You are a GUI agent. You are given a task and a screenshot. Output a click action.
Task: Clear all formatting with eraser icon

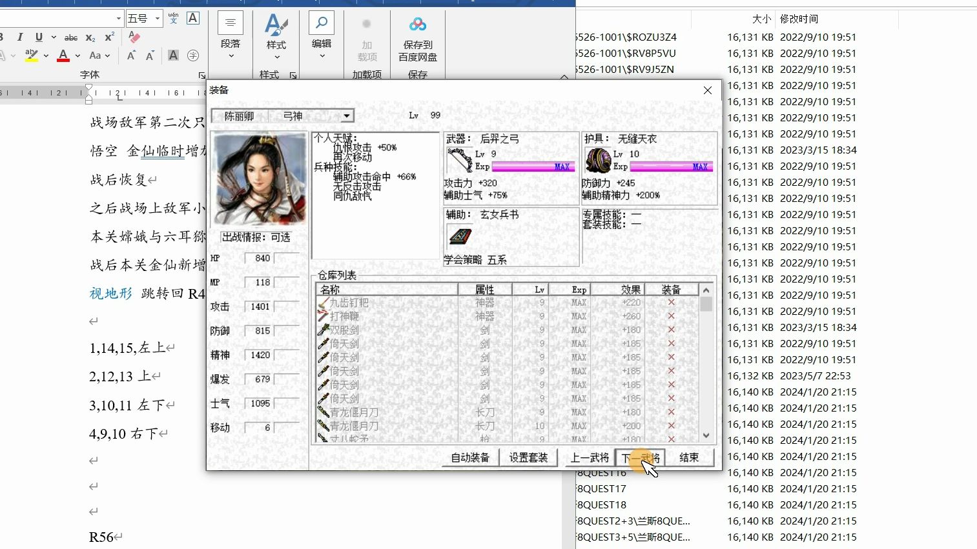coord(134,37)
